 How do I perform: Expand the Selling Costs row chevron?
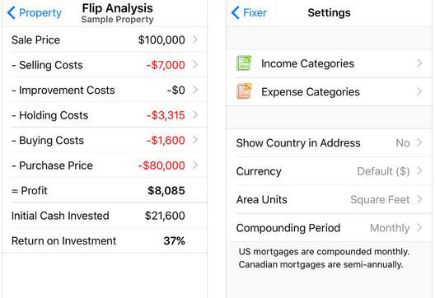(x=195, y=64)
